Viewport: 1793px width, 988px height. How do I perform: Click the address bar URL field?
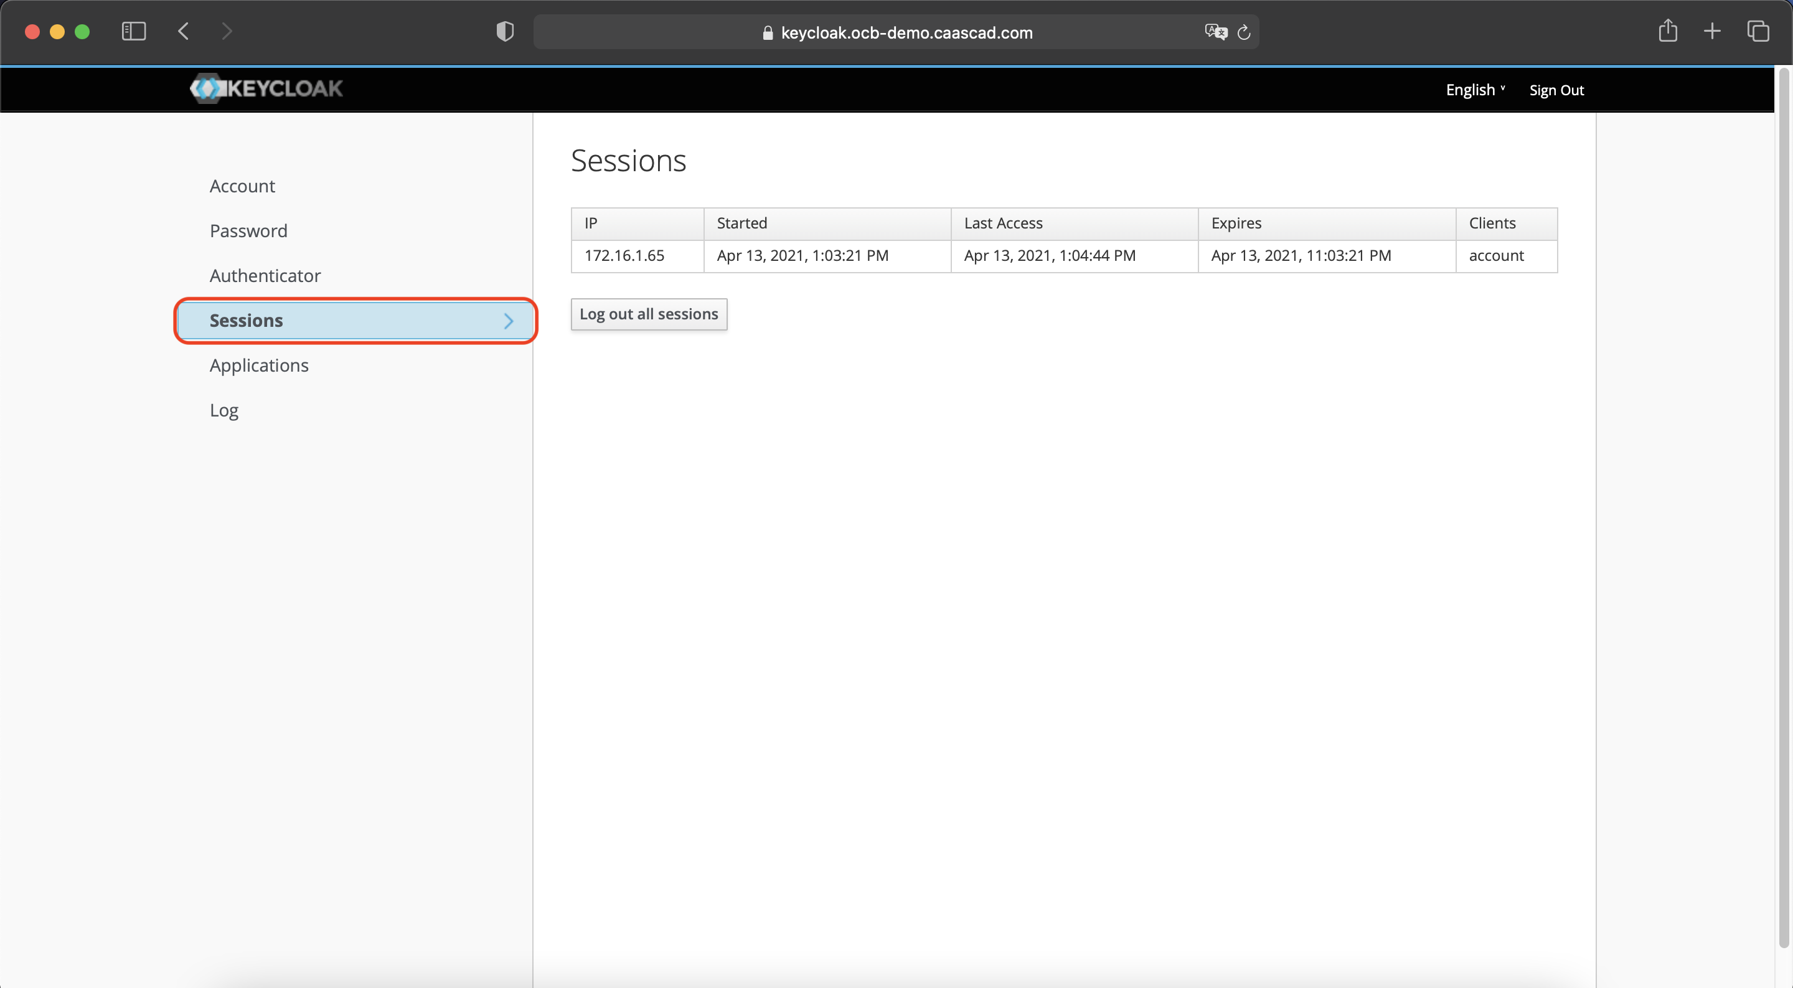tap(896, 32)
